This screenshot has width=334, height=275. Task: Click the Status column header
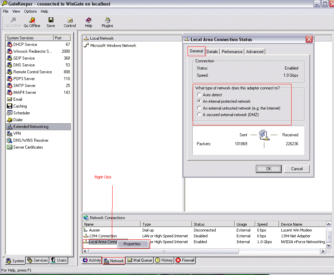point(213,224)
